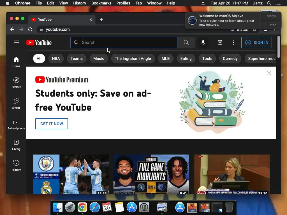Screen dimensions: 287x215
Task: Open Johnny Depp trial video thumbnail
Action: [x=232, y=174]
